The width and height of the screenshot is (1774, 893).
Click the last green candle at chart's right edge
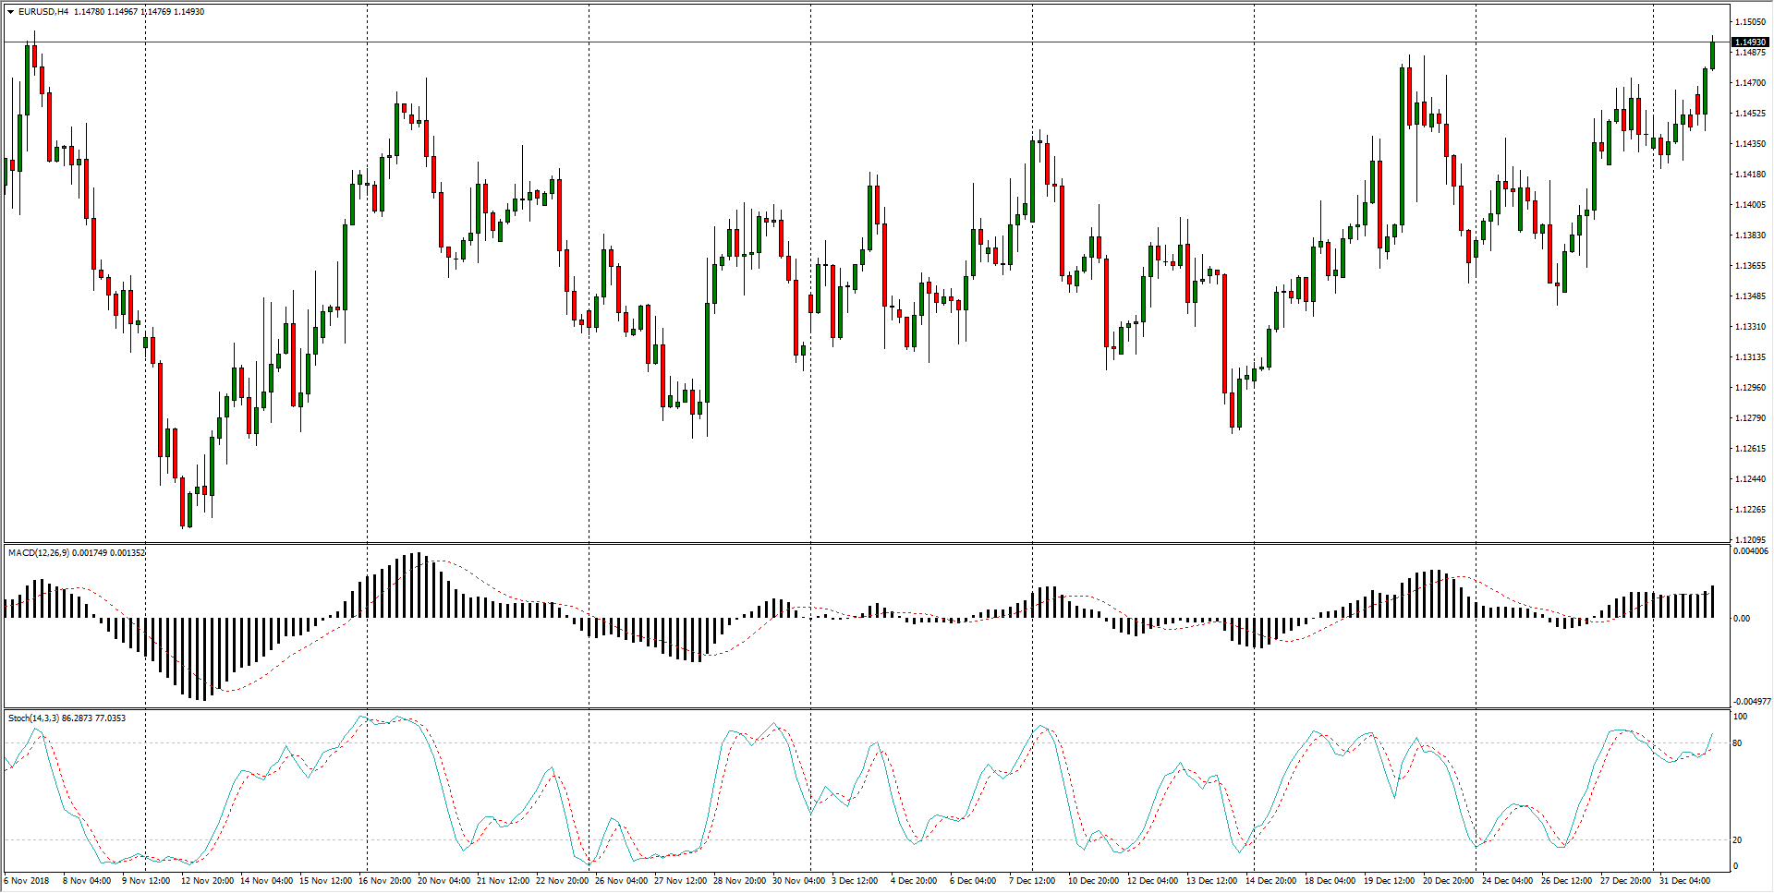tap(1712, 55)
